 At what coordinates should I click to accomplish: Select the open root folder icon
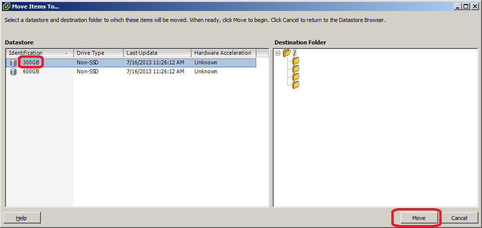pos(287,53)
